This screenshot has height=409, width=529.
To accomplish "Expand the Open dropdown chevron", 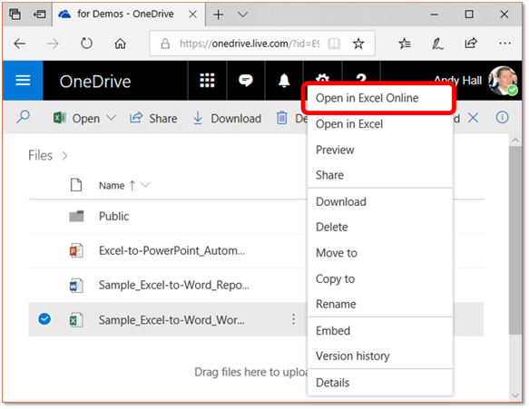I will (x=111, y=118).
